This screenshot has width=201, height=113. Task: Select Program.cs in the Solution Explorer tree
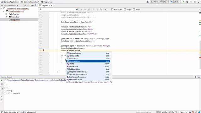(15, 19)
